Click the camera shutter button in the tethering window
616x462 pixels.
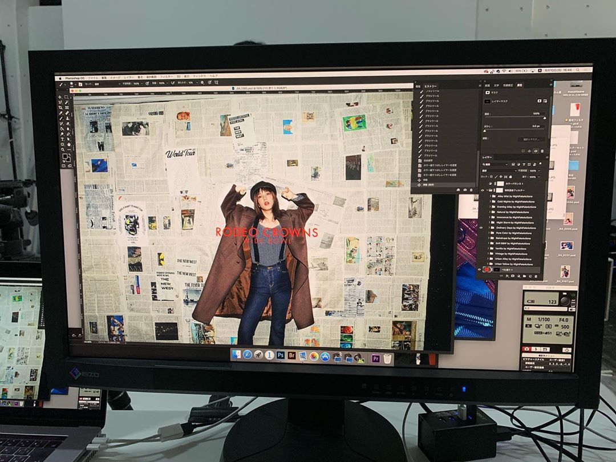click(x=566, y=301)
